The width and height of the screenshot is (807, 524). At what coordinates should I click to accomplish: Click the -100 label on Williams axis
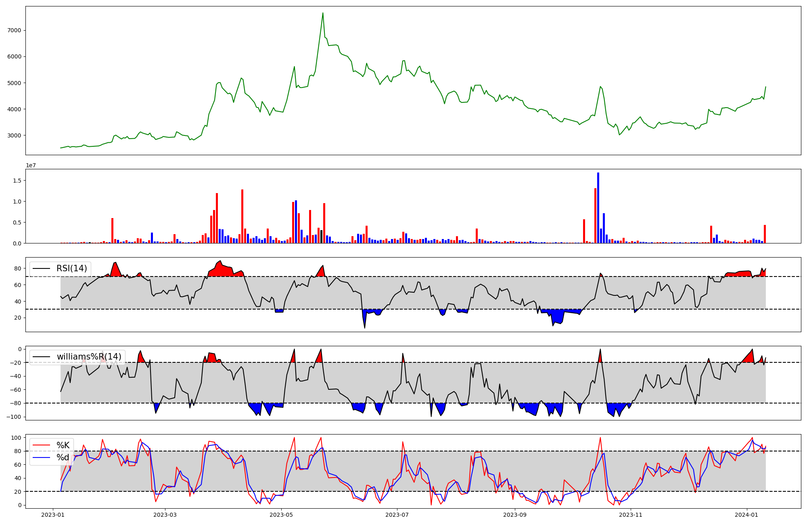click(x=14, y=417)
